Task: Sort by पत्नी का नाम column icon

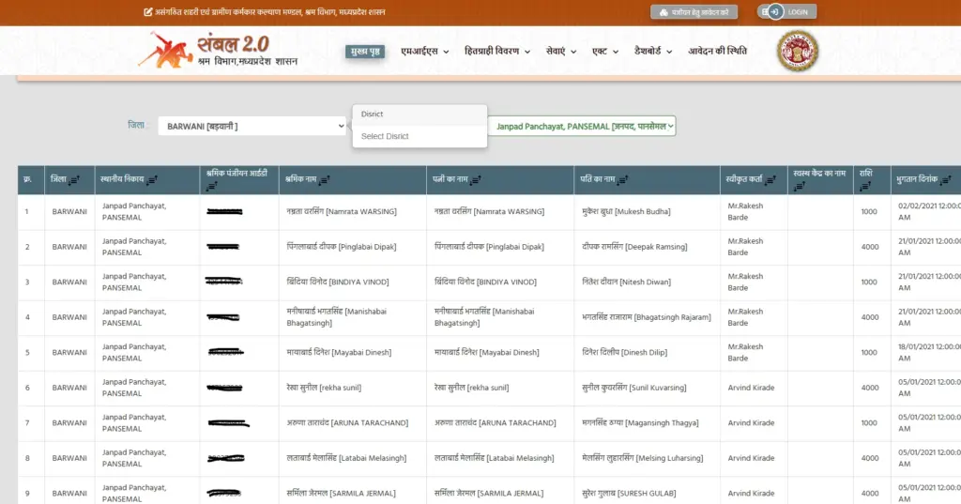Action: tap(476, 180)
